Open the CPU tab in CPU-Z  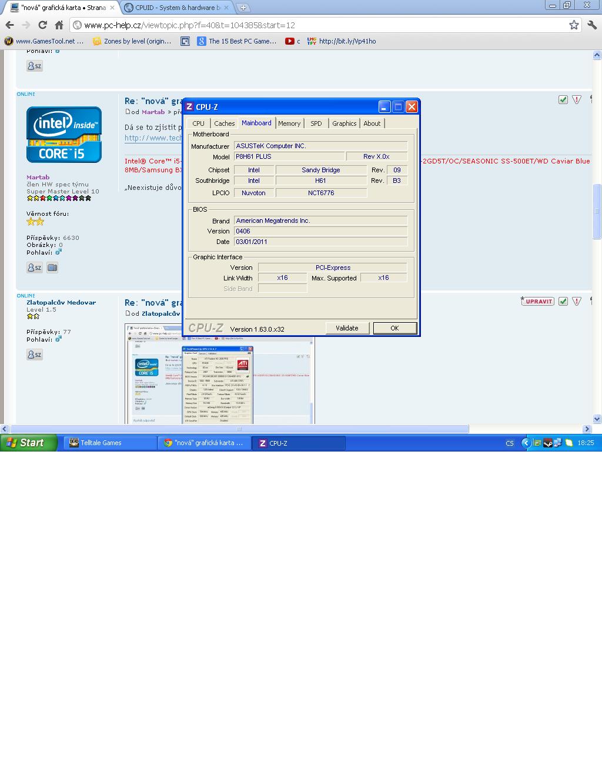click(x=199, y=123)
